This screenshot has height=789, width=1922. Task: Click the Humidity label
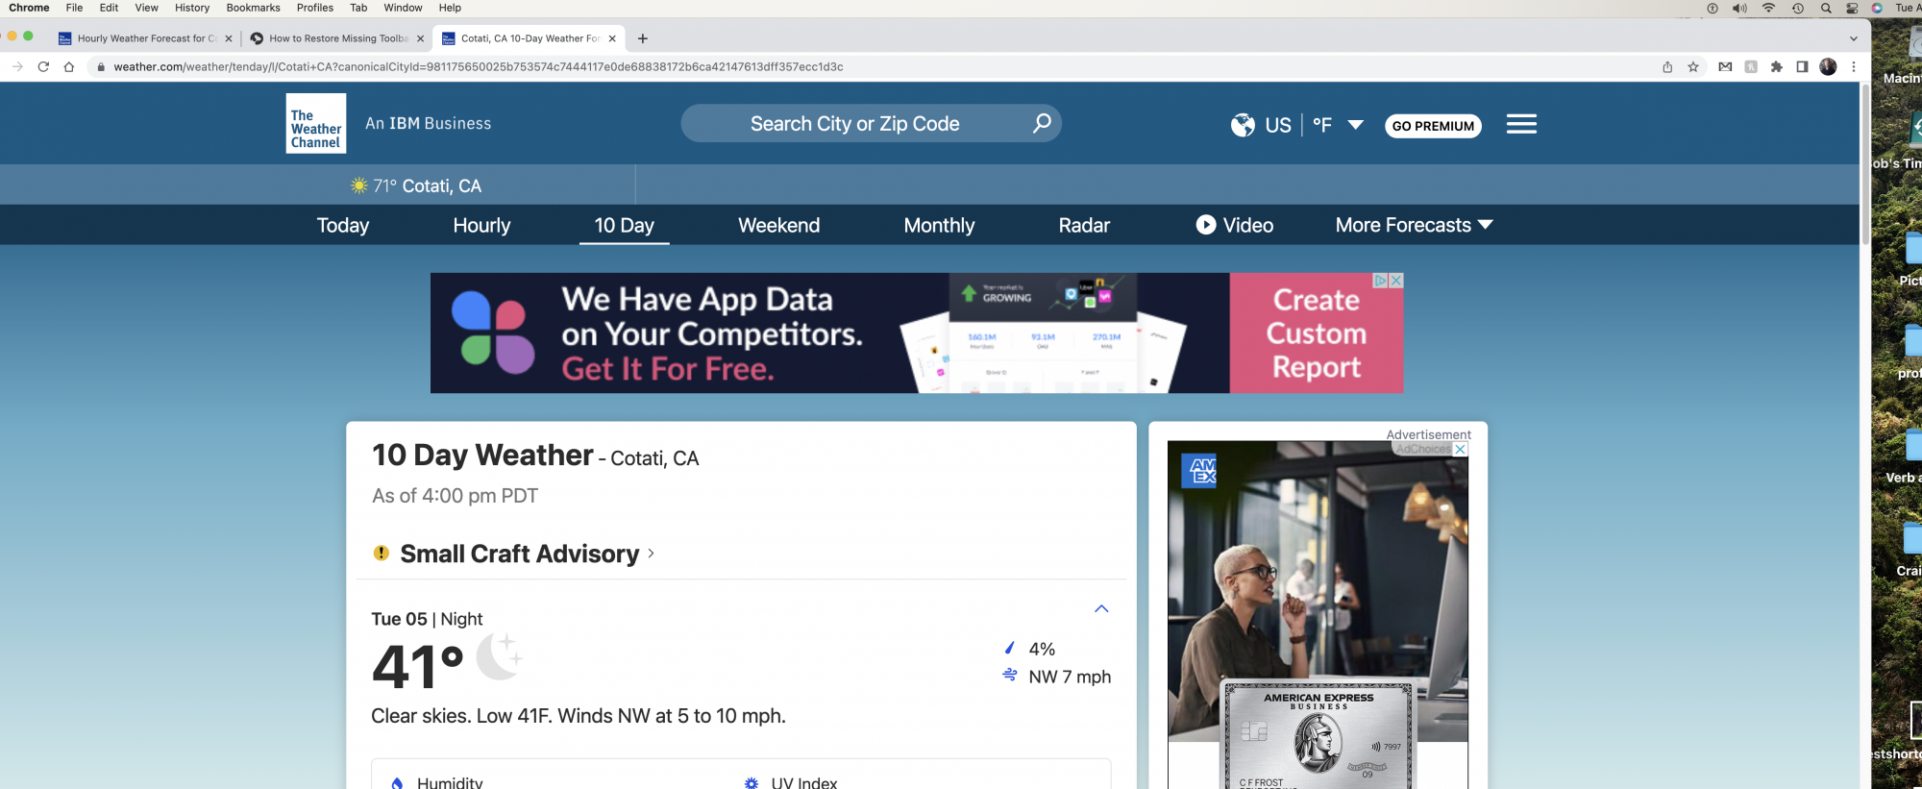pos(450,782)
